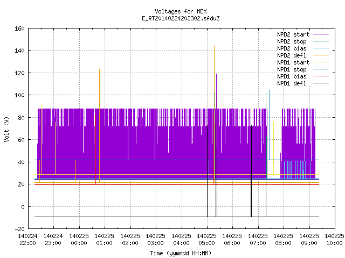Click the 'NPD1 stop' legend label
The width and height of the screenshot is (345, 258).
(x=292, y=69)
